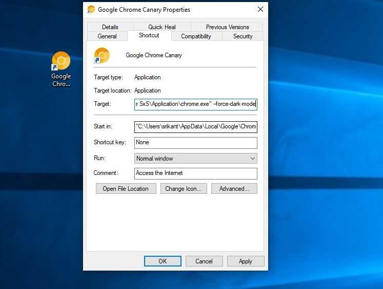Click in the Start in field
Screen dimensions: 383x289
click(x=196, y=127)
